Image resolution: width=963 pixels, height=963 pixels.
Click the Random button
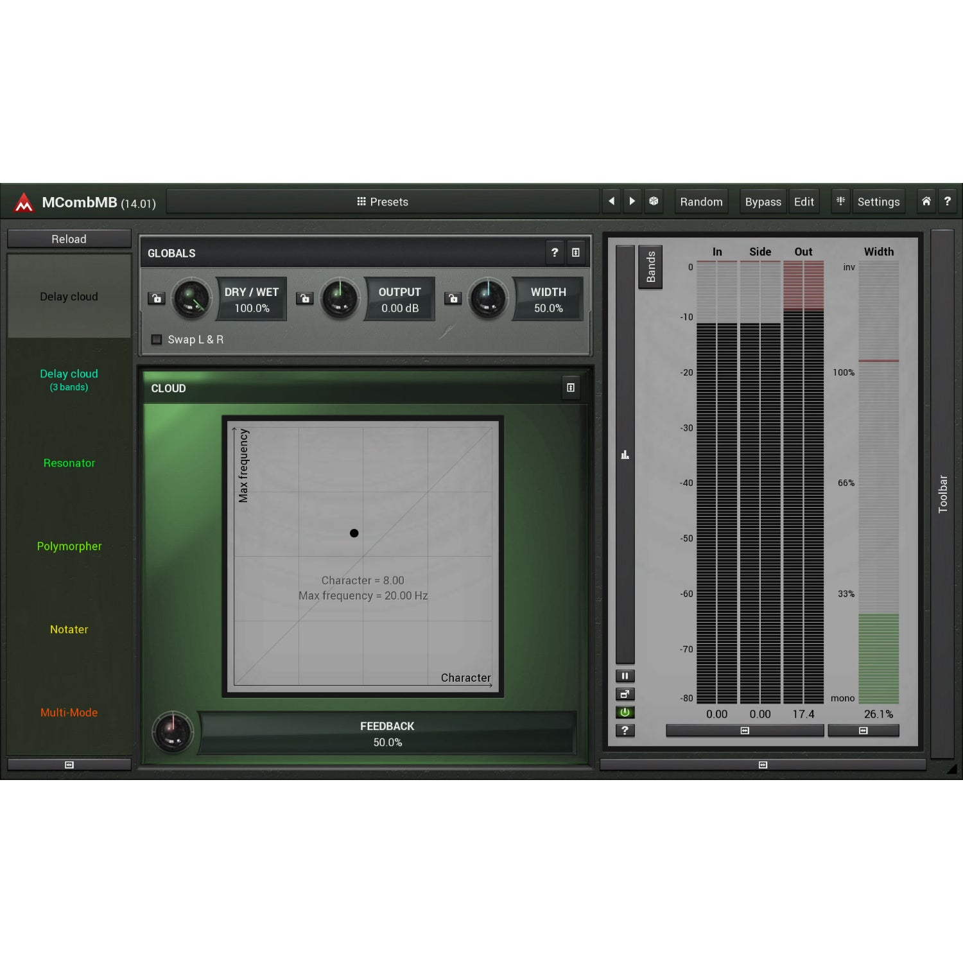tap(701, 202)
